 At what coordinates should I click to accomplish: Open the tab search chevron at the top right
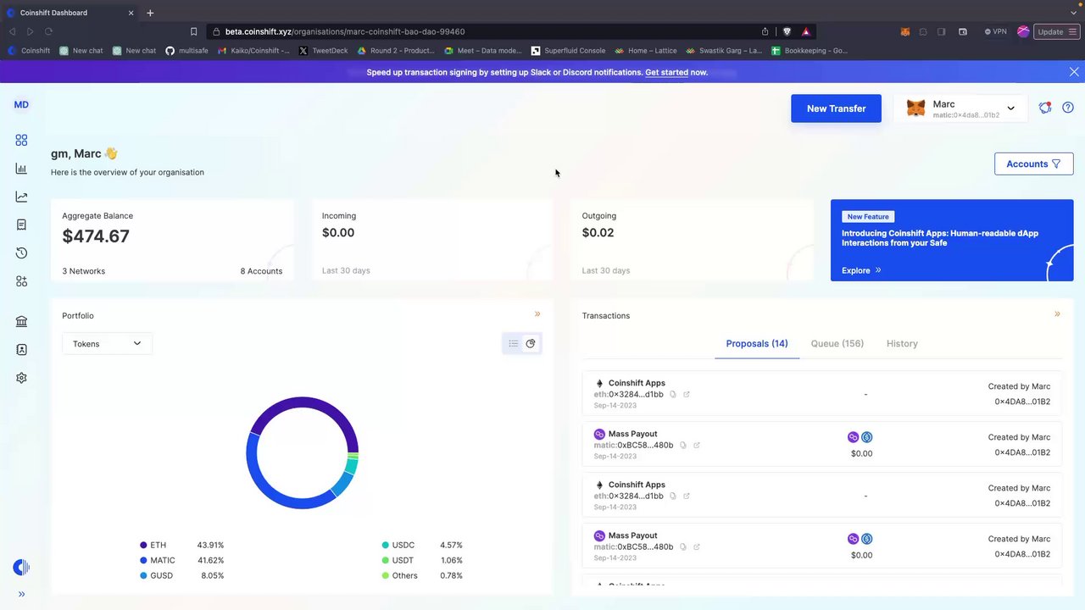coord(1073,13)
